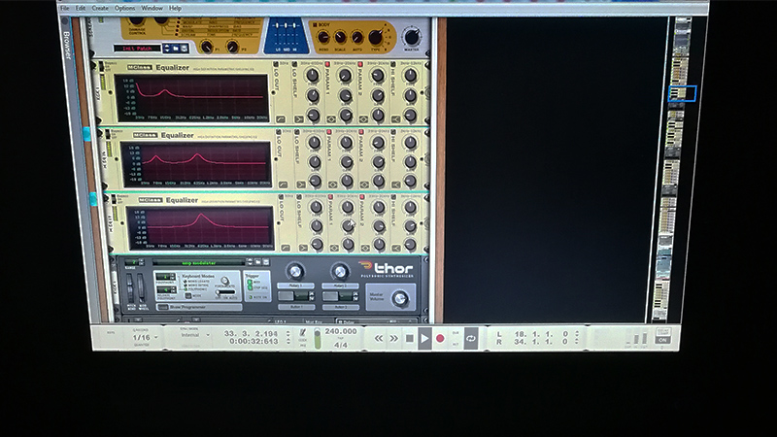Click the blue highlighted rack navigator thumbnail
This screenshot has width=777, height=437.
point(683,93)
